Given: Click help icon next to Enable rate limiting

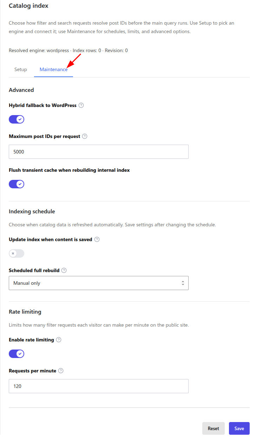Looking at the screenshot, I should pos(59,340).
